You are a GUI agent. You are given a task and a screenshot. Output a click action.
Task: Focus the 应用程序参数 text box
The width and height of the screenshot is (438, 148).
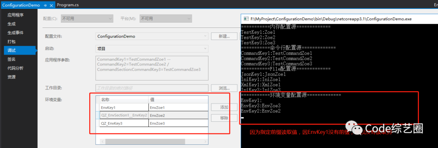[152, 68]
